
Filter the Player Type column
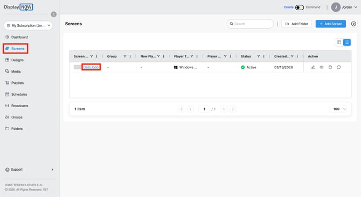click(x=192, y=57)
